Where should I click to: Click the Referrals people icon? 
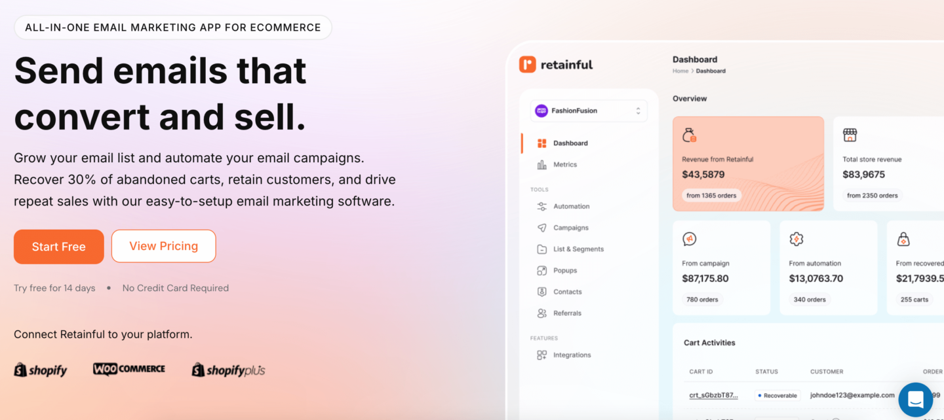pyautogui.click(x=541, y=313)
